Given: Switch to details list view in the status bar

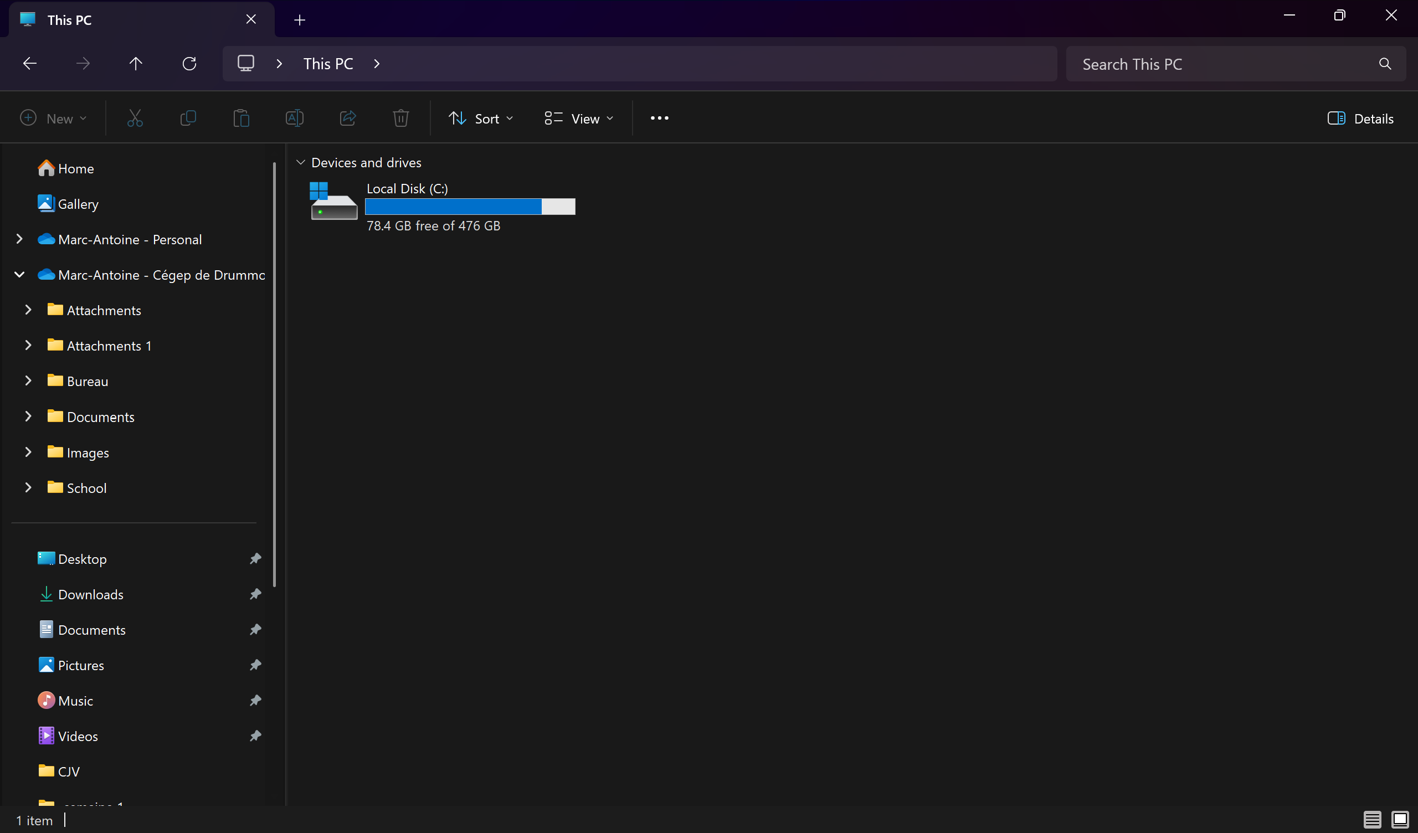Looking at the screenshot, I should 1372,820.
